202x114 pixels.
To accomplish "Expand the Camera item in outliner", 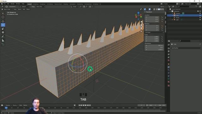I will 172,13.
